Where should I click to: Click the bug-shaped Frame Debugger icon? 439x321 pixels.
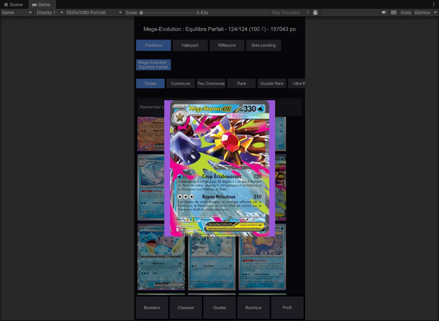pos(315,12)
